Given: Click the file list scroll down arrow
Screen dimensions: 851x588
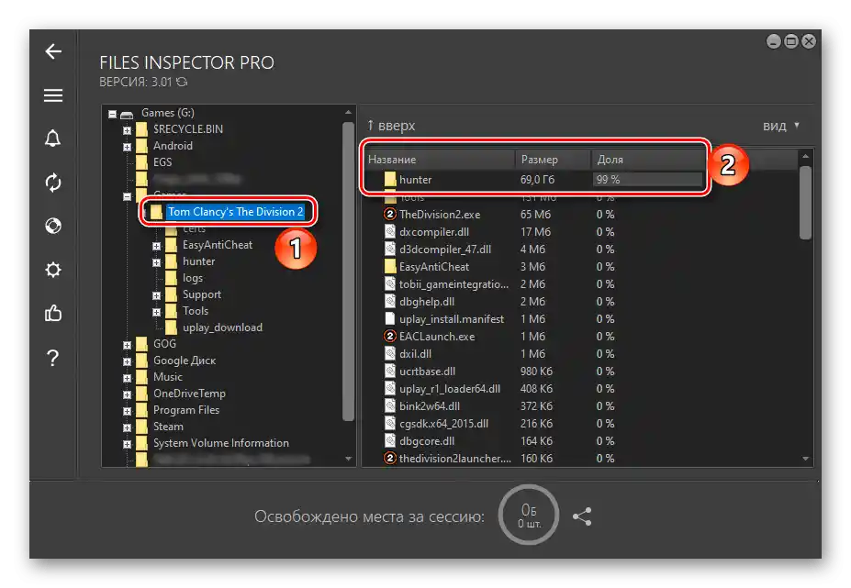Looking at the screenshot, I should pyautogui.click(x=805, y=459).
